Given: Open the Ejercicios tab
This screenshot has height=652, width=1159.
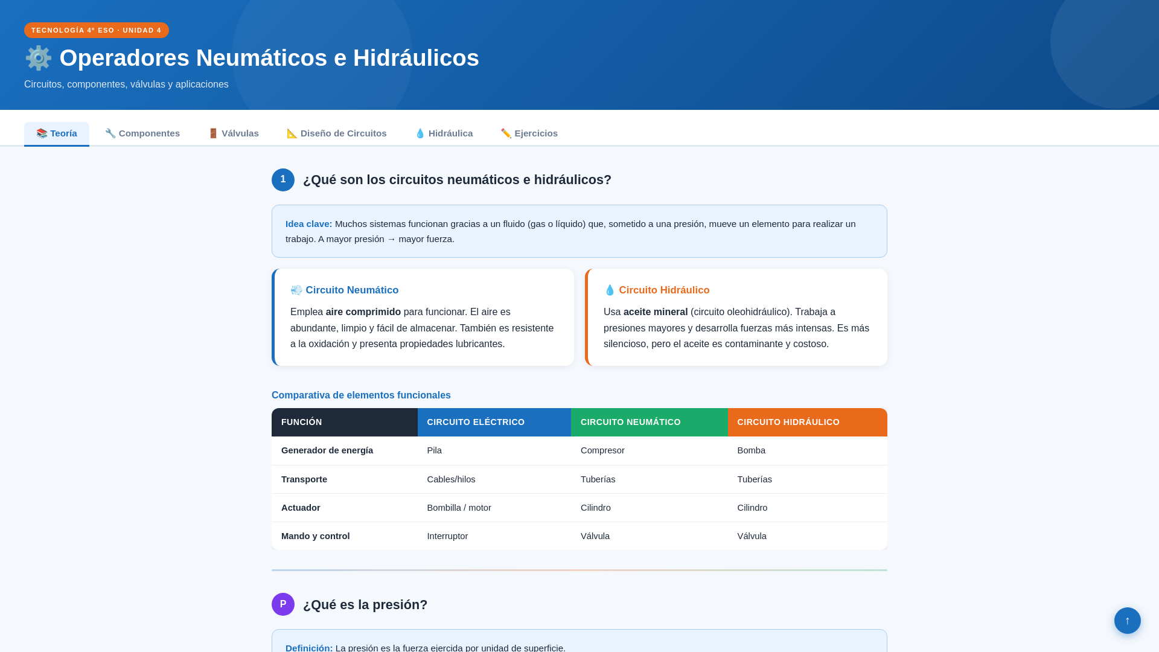Looking at the screenshot, I should [529, 133].
